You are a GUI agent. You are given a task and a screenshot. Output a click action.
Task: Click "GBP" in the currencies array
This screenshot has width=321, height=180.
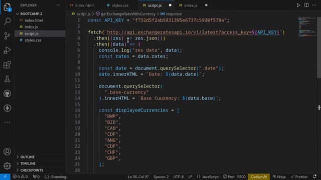[111, 158]
